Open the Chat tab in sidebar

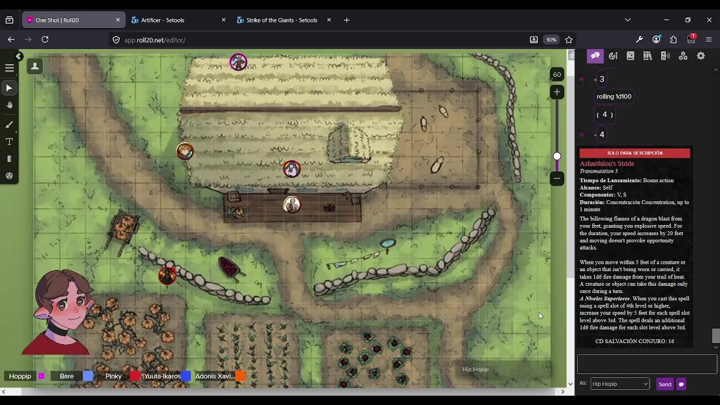click(x=595, y=56)
